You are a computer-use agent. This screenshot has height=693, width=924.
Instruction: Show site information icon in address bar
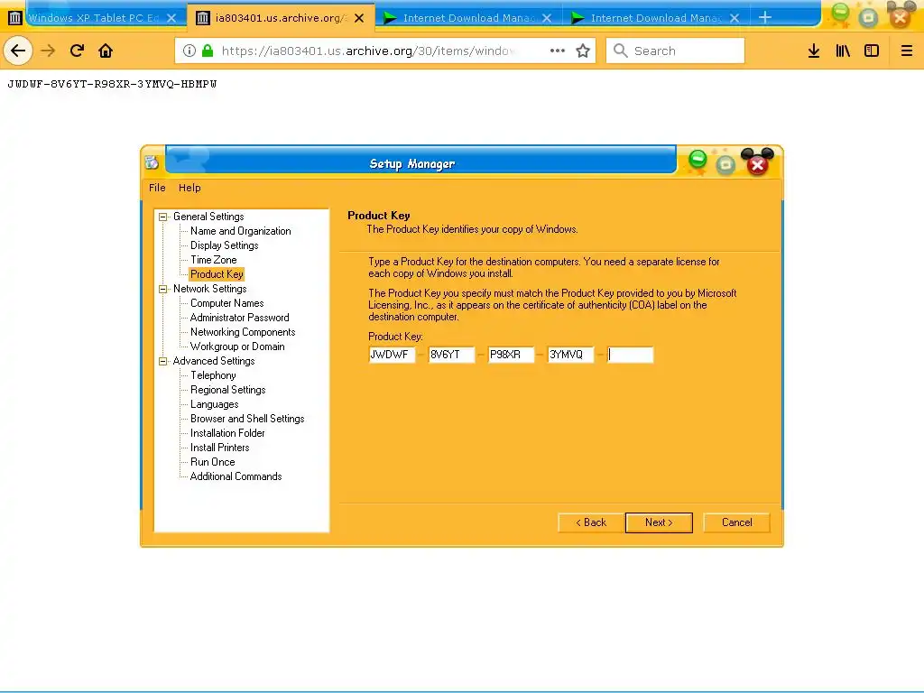pyautogui.click(x=189, y=51)
